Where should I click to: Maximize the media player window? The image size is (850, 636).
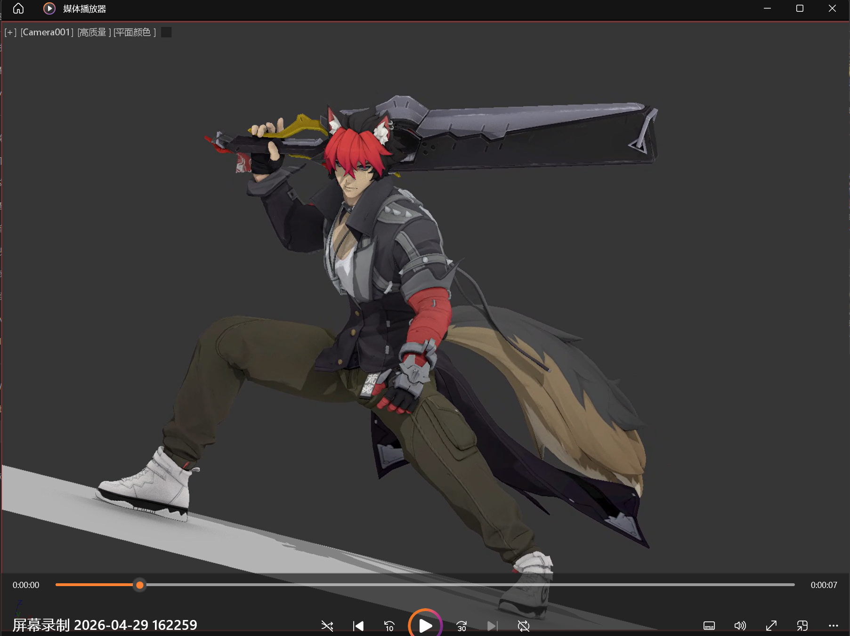tap(800, 8)
